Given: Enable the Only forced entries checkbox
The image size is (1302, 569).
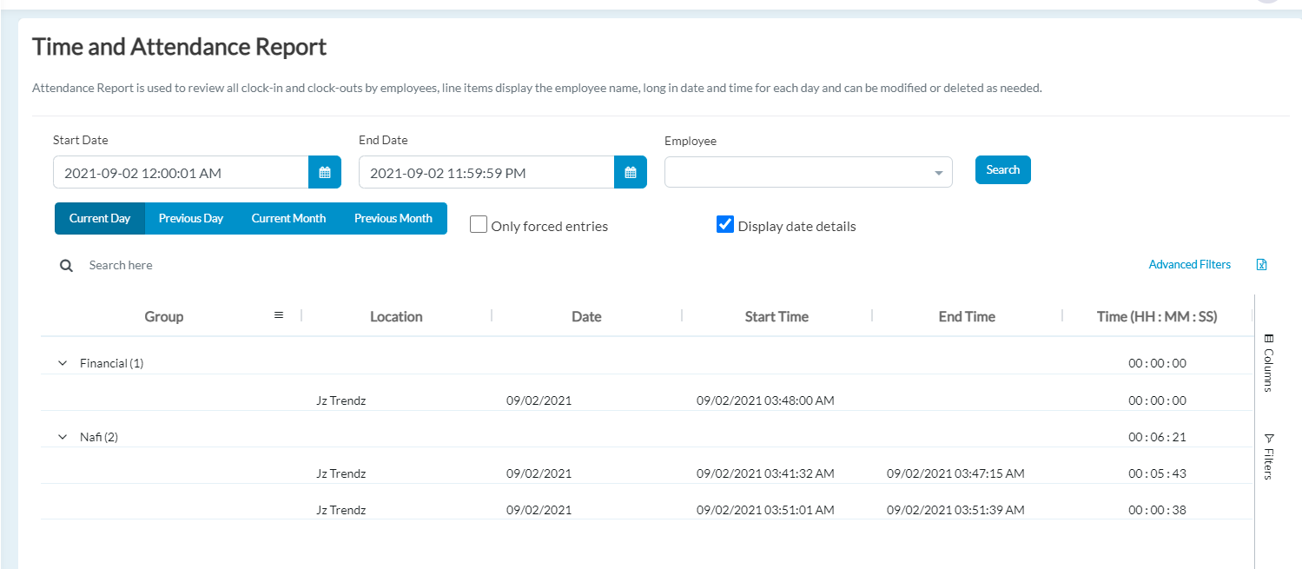Looking at the screenshot, I should (x=478, y=224).
